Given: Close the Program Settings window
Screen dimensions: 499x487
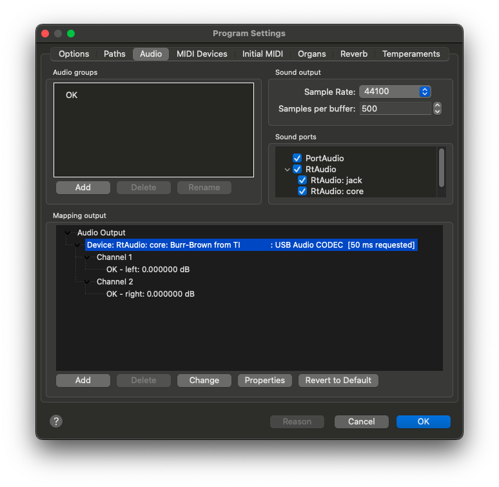Looking at the screenshot, I should [45, 34].
